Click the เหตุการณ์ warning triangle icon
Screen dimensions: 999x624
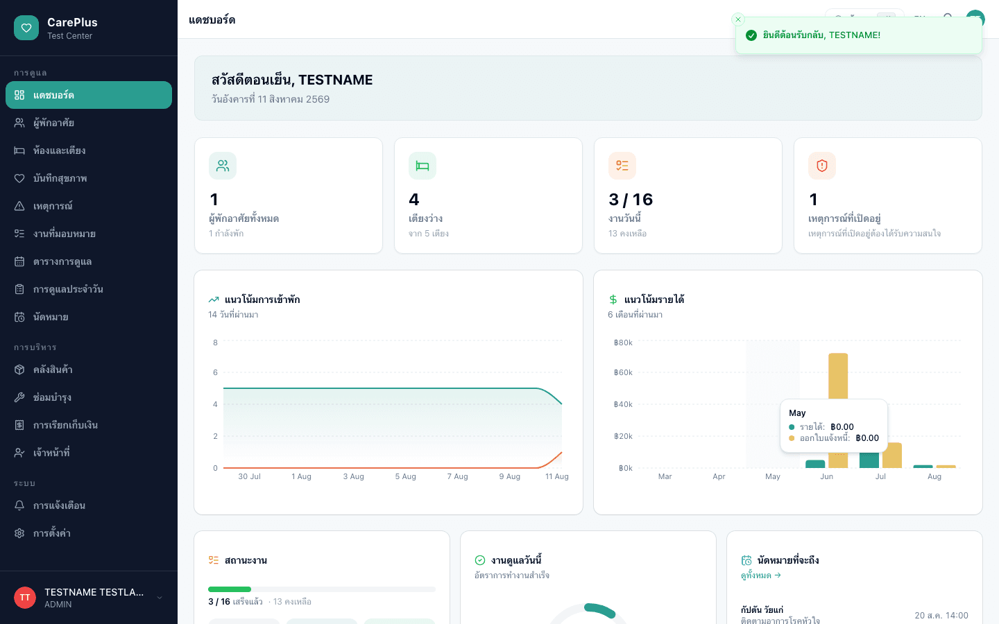19,206
